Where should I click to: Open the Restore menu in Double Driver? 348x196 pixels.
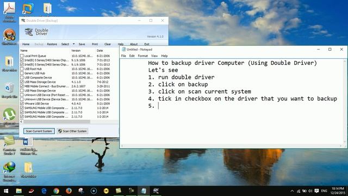[52, 44]
